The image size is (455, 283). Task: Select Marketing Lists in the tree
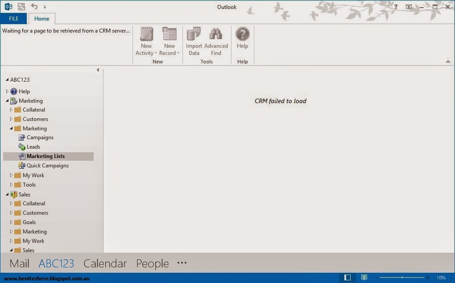[48, 156]
